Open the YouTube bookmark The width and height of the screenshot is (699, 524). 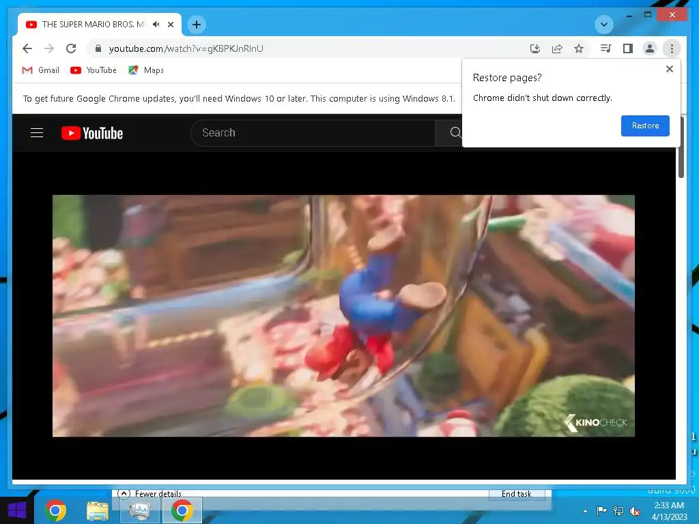pyautogui.click(x=94, y=70)
